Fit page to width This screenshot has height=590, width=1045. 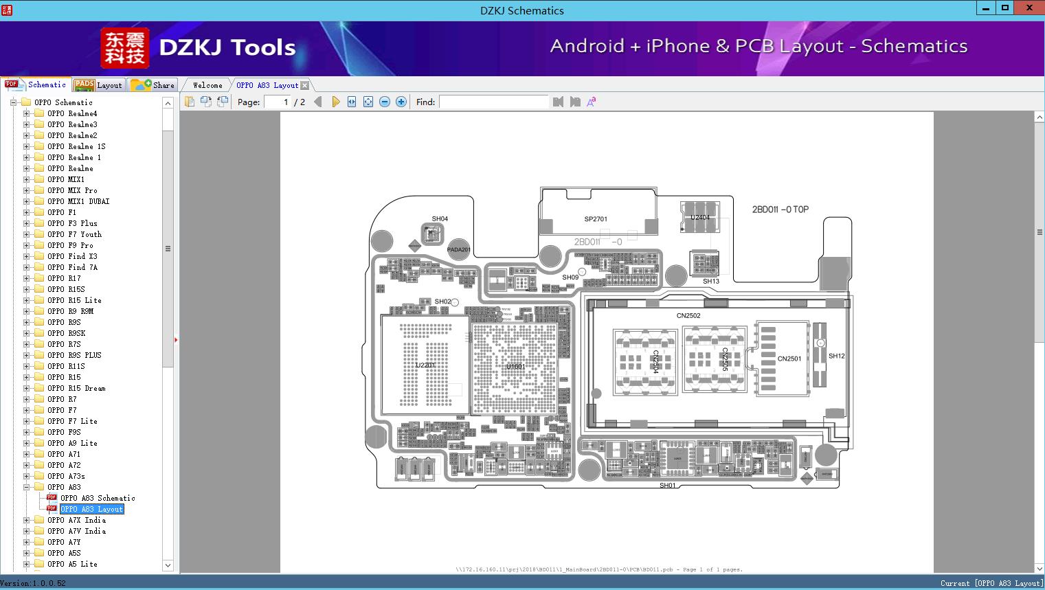pos(352,102)
